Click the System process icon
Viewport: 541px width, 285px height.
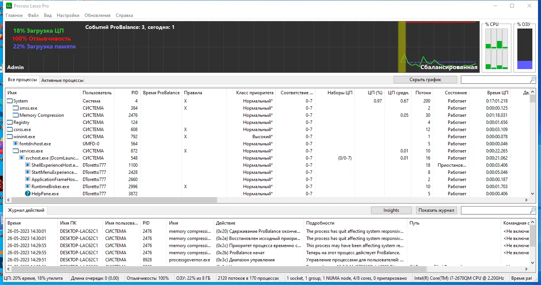9,101
